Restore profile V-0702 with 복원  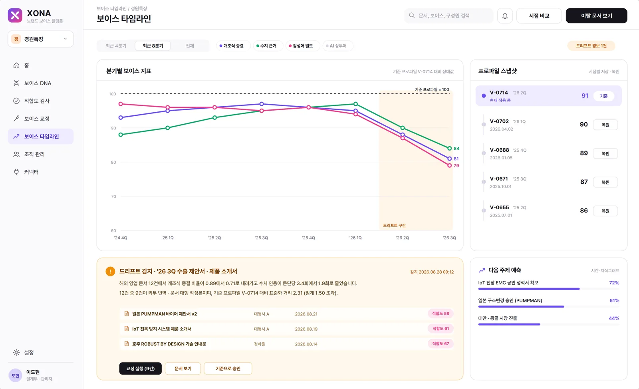click(x=605, y=125)
